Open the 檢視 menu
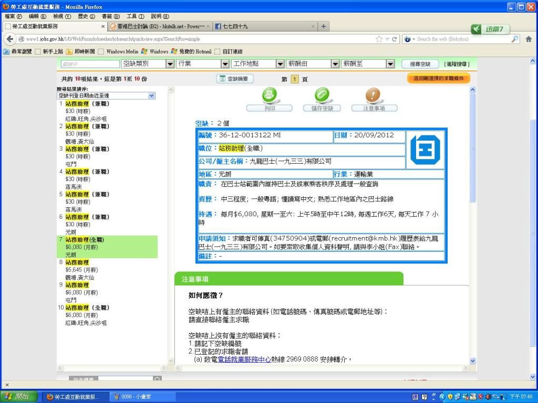538x403 pixels. point(62,16)
